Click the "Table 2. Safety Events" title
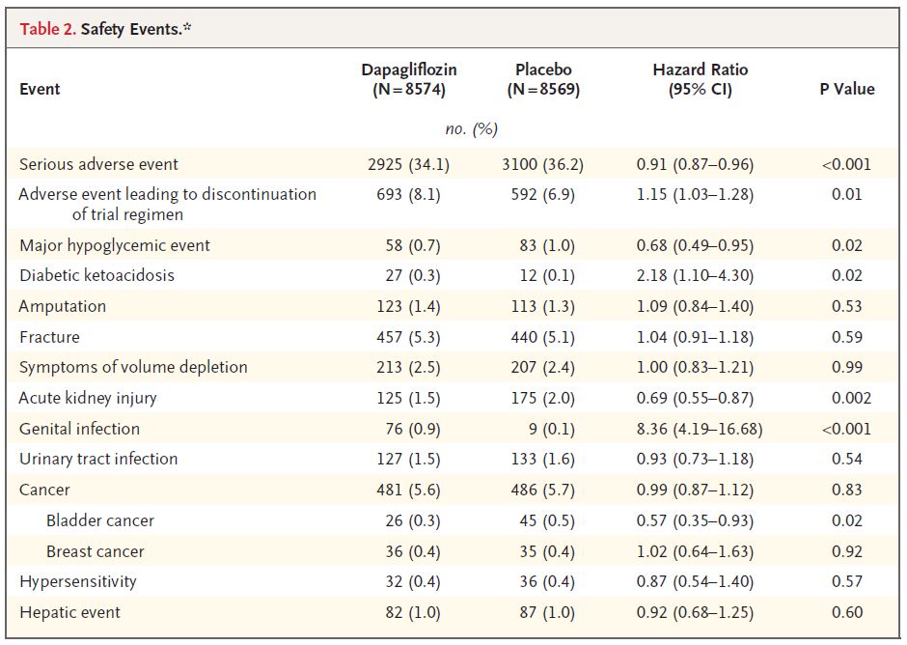The width and height of the screenshot is (907, 645). tap(107, 27)
